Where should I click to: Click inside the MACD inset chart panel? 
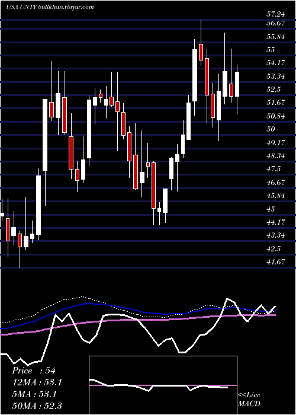(163, 385)
